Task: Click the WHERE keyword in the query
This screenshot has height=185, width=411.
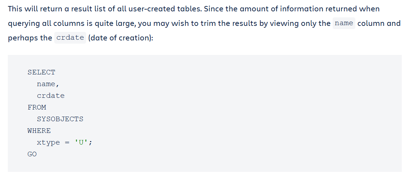Action: (39, 131)
